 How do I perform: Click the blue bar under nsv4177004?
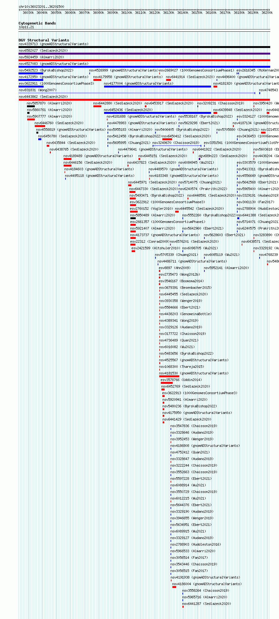[157, 87]
